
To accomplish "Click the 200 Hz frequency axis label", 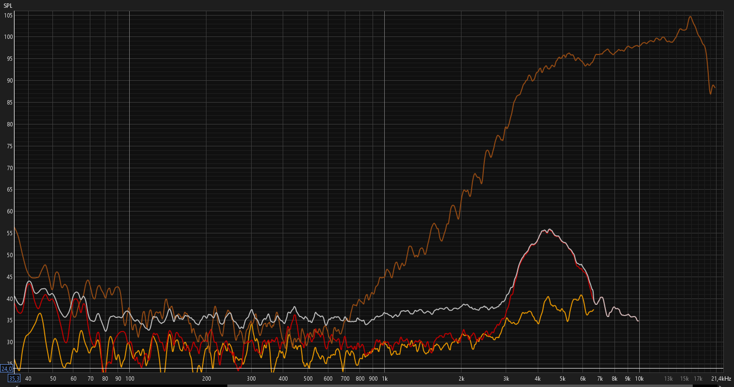I will tap(206, 378).
